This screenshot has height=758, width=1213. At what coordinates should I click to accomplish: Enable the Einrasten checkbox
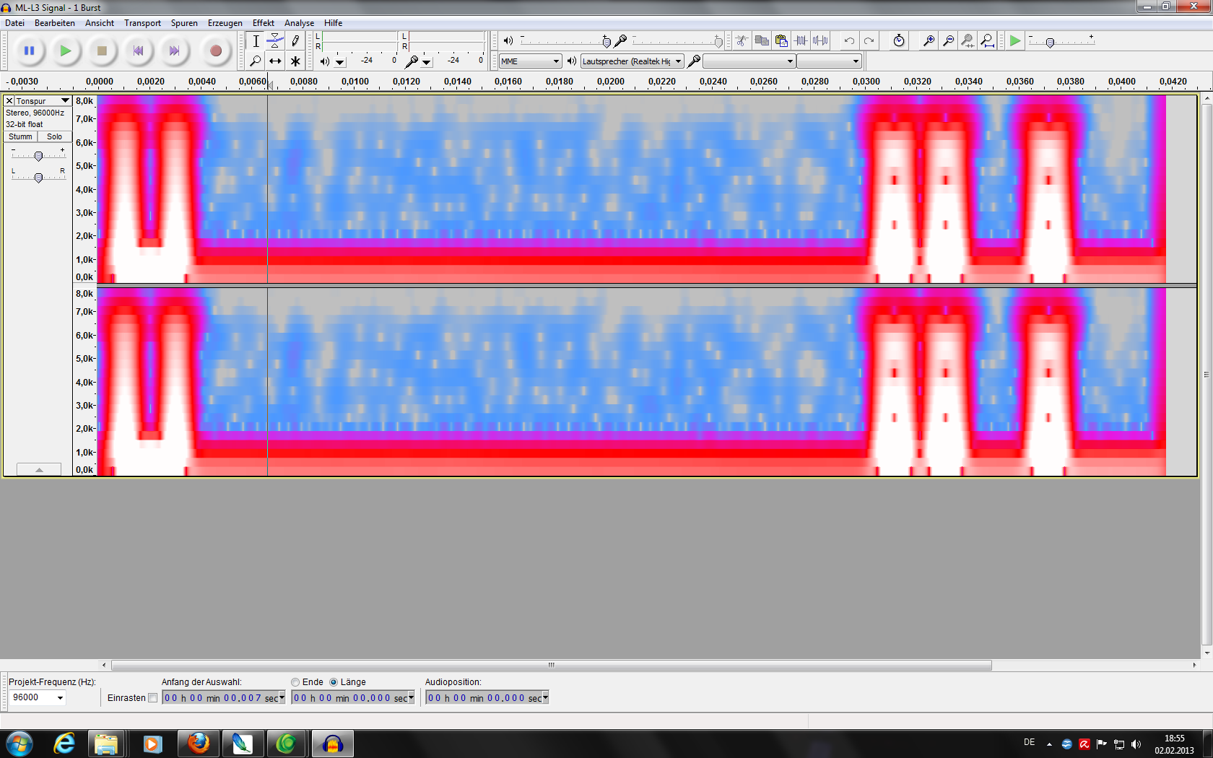[152, 698]
